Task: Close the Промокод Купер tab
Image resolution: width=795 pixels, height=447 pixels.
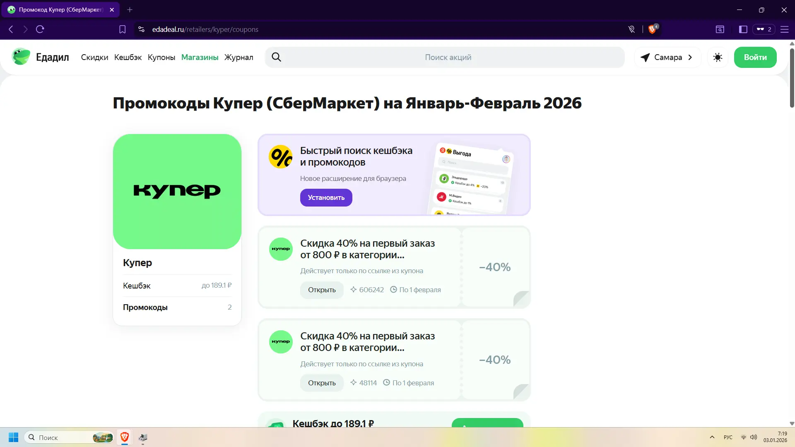Action: pos(112,10)
